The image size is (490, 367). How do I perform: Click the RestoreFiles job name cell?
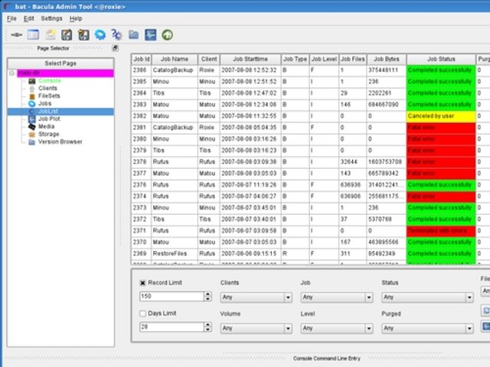(x=175, y=254)
